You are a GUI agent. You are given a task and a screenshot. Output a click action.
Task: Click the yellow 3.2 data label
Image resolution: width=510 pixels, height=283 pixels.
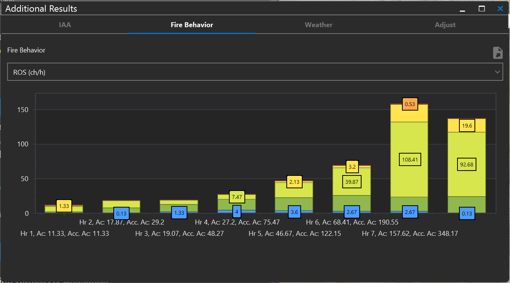coord(352,166)
